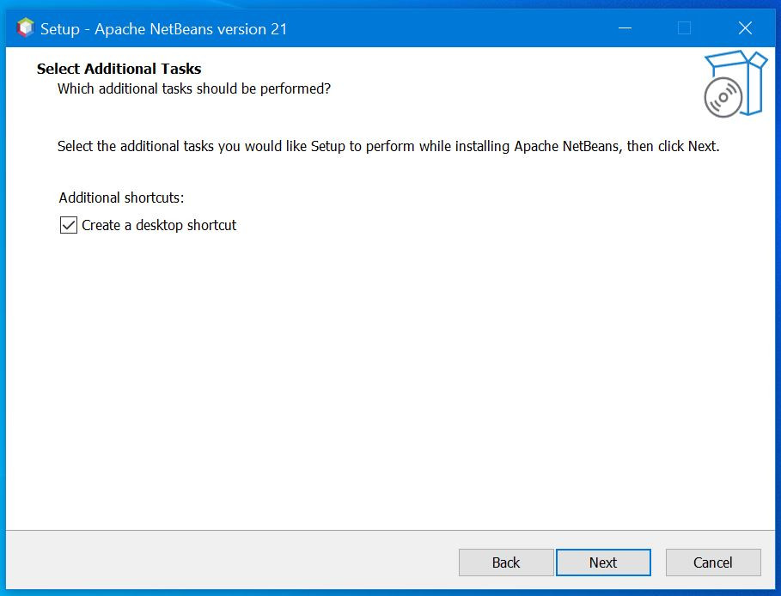Cancel the NetBeans installation
The image size is (781, 596).
[712, 563]
